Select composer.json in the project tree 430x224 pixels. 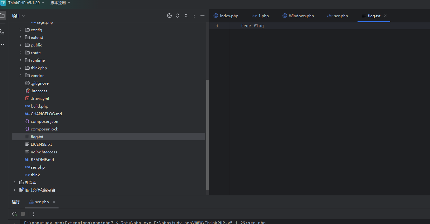pos(44,121)
